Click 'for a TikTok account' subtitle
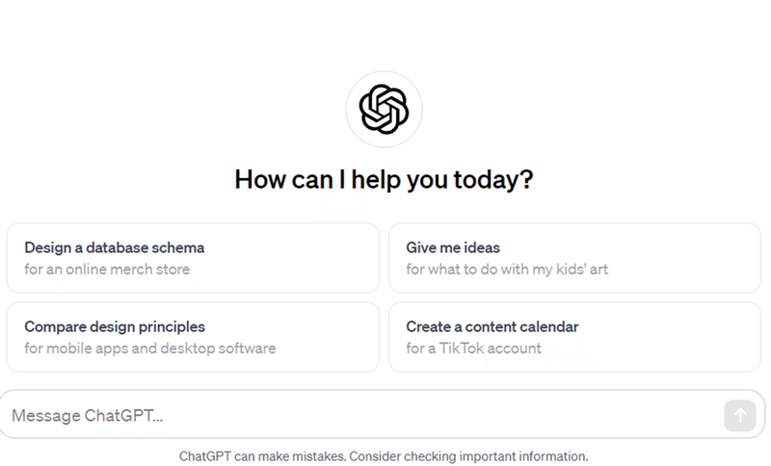 [x=473, y=349]
